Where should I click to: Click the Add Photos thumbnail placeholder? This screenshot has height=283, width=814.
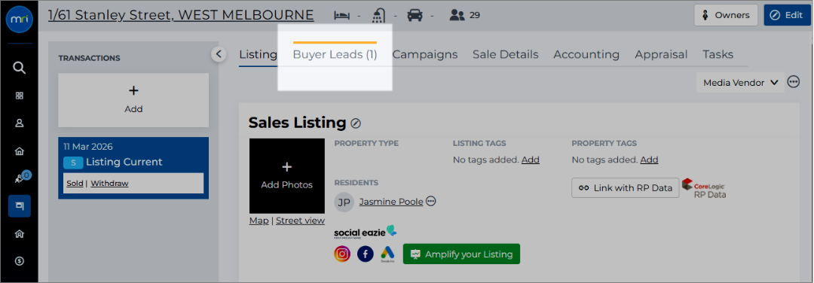(x=287, y=176)
